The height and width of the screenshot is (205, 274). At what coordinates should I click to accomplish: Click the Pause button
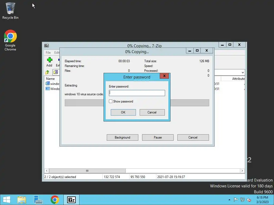coord(158,137)
